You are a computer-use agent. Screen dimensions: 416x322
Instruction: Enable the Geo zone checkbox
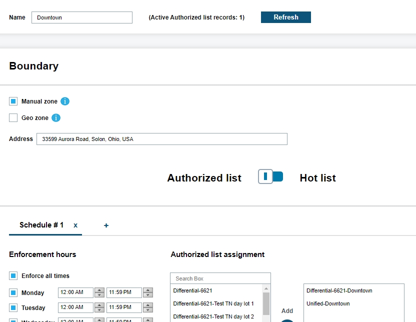[13, 118]
